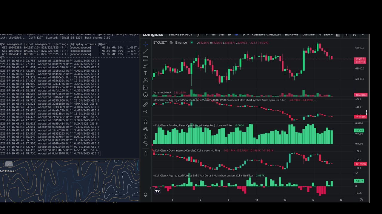The height and width of the screenshot is (214, 382).
Task: Click the Funding Rates indicator legend
Action: point(193,125)
